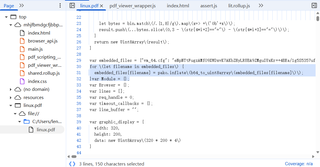Click the top frame icon
320x167 pixels.
[13, 17]
